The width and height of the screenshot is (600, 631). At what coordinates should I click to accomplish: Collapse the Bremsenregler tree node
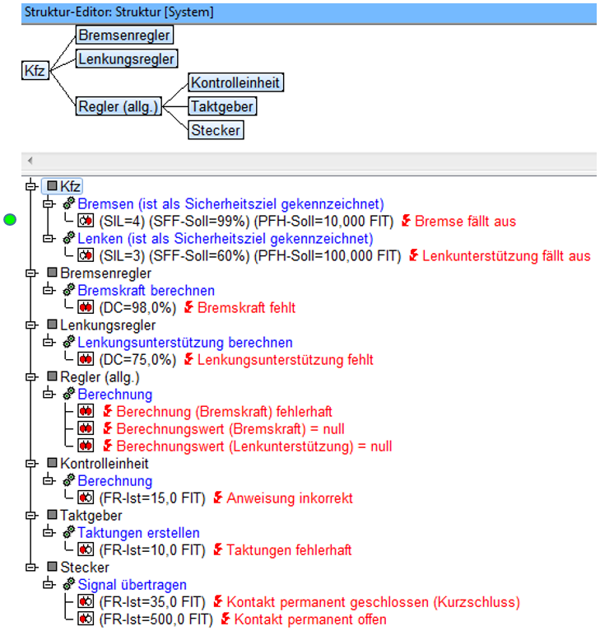point(30,273)
